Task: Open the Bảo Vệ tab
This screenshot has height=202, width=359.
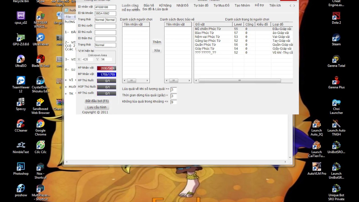Action: 149,5
